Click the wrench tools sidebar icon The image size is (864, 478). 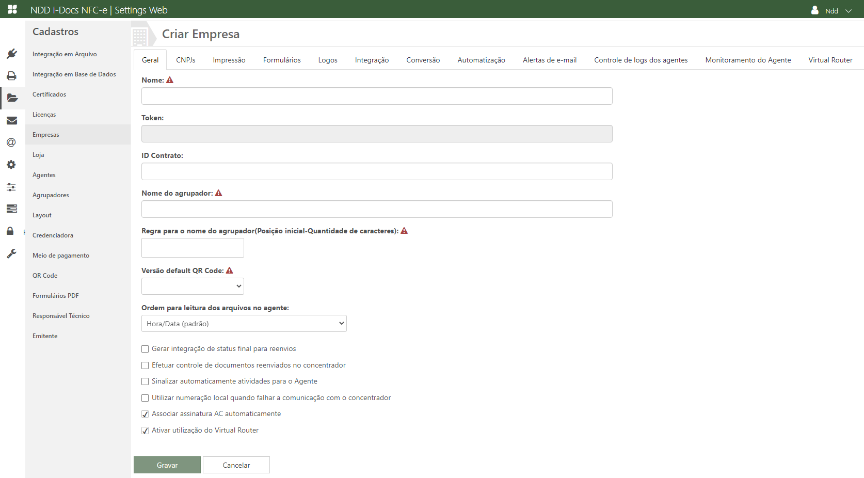[x=11, y=253]
